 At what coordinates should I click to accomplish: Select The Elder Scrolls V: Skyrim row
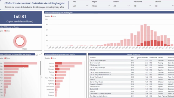click(x=132, y=96)
